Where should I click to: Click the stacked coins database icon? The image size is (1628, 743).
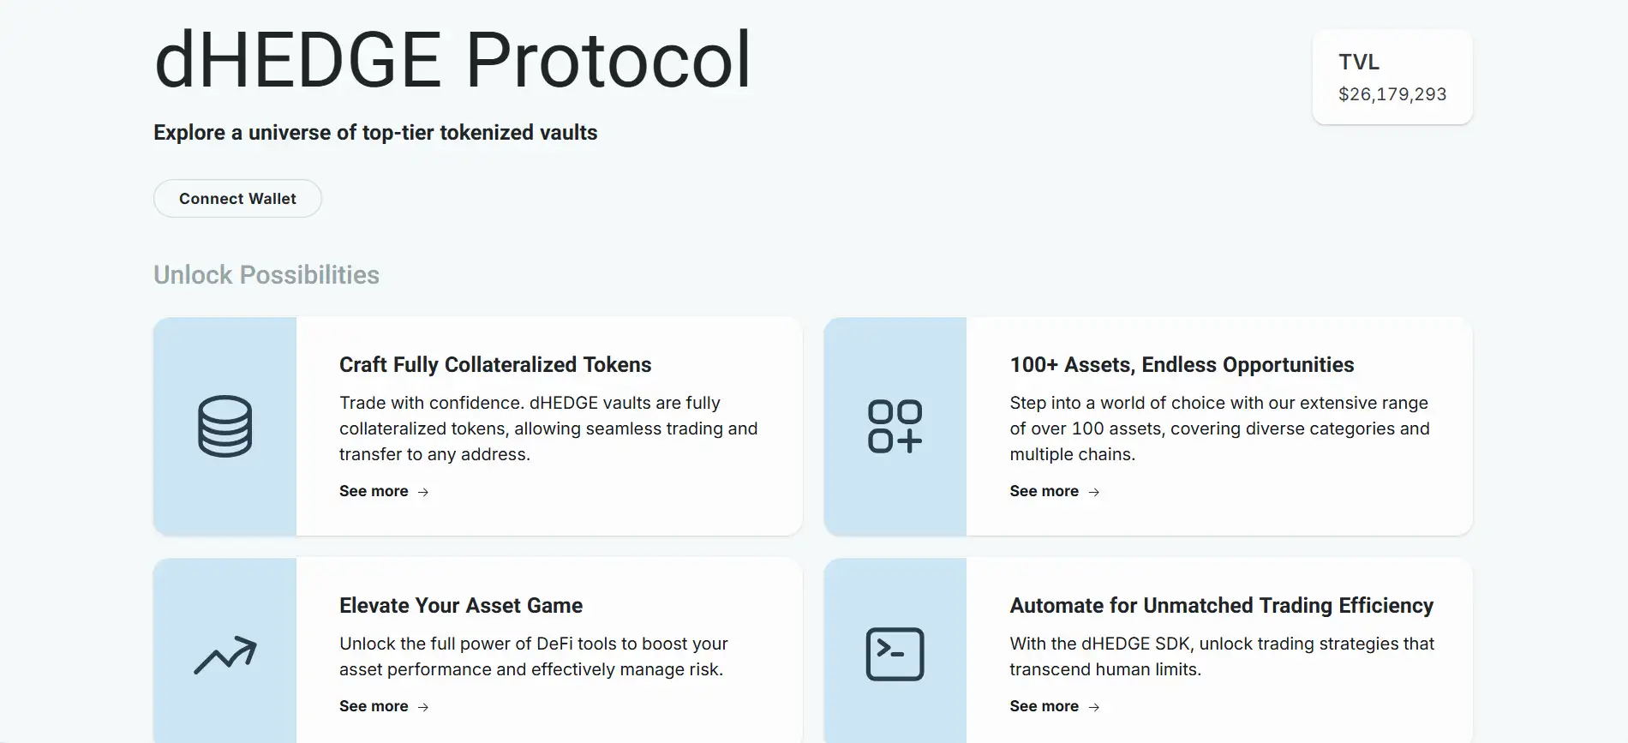pyautogui.click(x=224, y=426)
